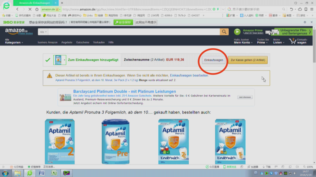
Task: Open the 游戏中心 bookmark
Action: pos(75,15)
